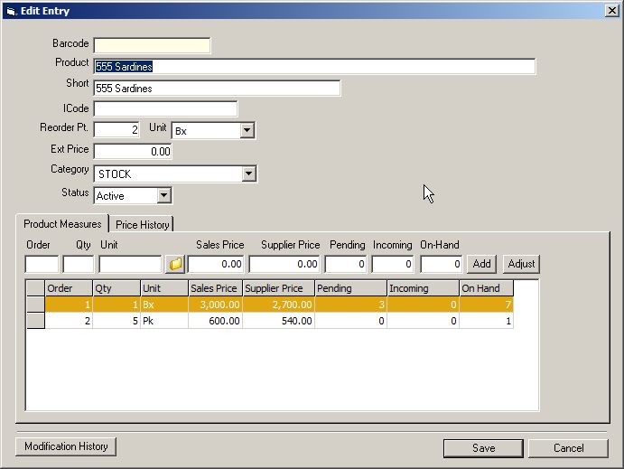Click the folder browse icon beside Unit field

pos(175,264)
